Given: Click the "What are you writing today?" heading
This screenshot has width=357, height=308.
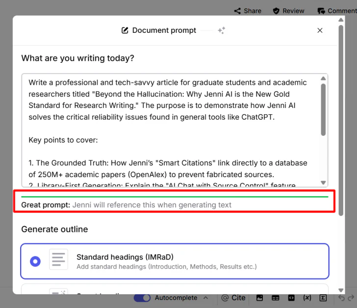Looking at the screenshot, I should point(77,58).
